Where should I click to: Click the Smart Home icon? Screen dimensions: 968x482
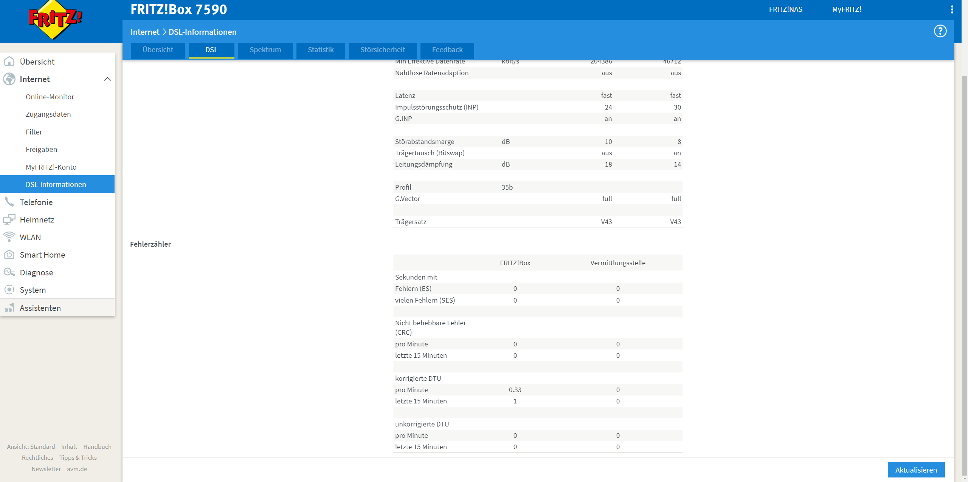(x=9, y=255)
